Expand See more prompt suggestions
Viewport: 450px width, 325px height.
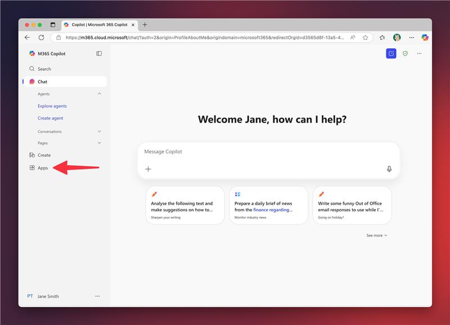pyautogui.click(x=376, y=236)
